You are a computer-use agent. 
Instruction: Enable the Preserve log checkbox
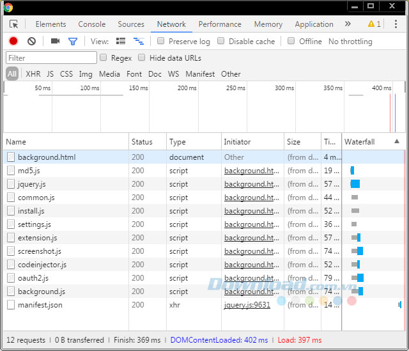[162, 41]
